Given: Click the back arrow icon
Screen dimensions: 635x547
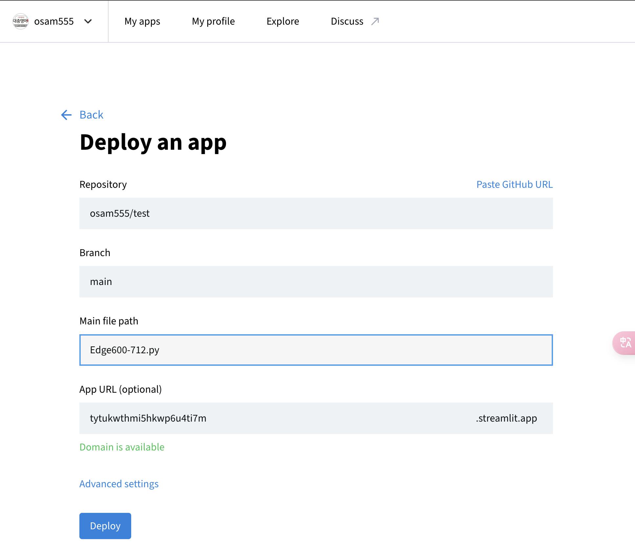Looking at the screenshot, I should (x=66, y=115).
